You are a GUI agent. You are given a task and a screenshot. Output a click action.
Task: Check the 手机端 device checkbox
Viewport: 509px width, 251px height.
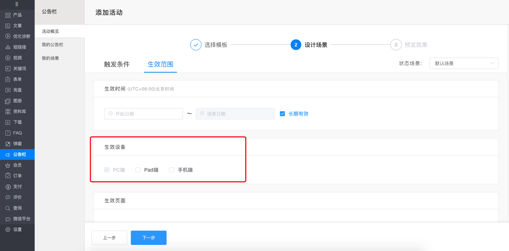171,170
